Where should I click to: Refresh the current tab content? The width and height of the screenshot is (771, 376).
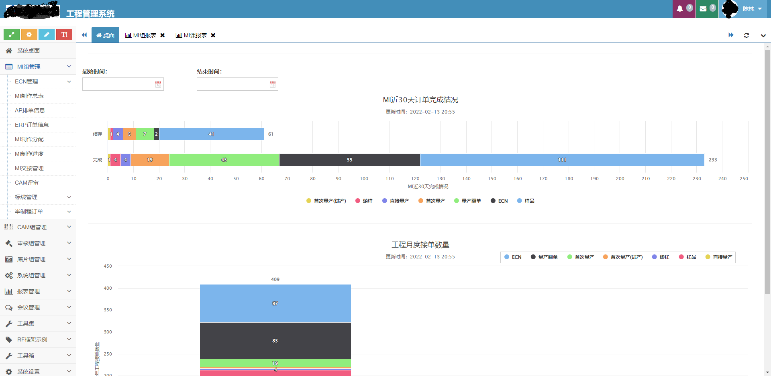pyautogui.click(x=747, y=35)
